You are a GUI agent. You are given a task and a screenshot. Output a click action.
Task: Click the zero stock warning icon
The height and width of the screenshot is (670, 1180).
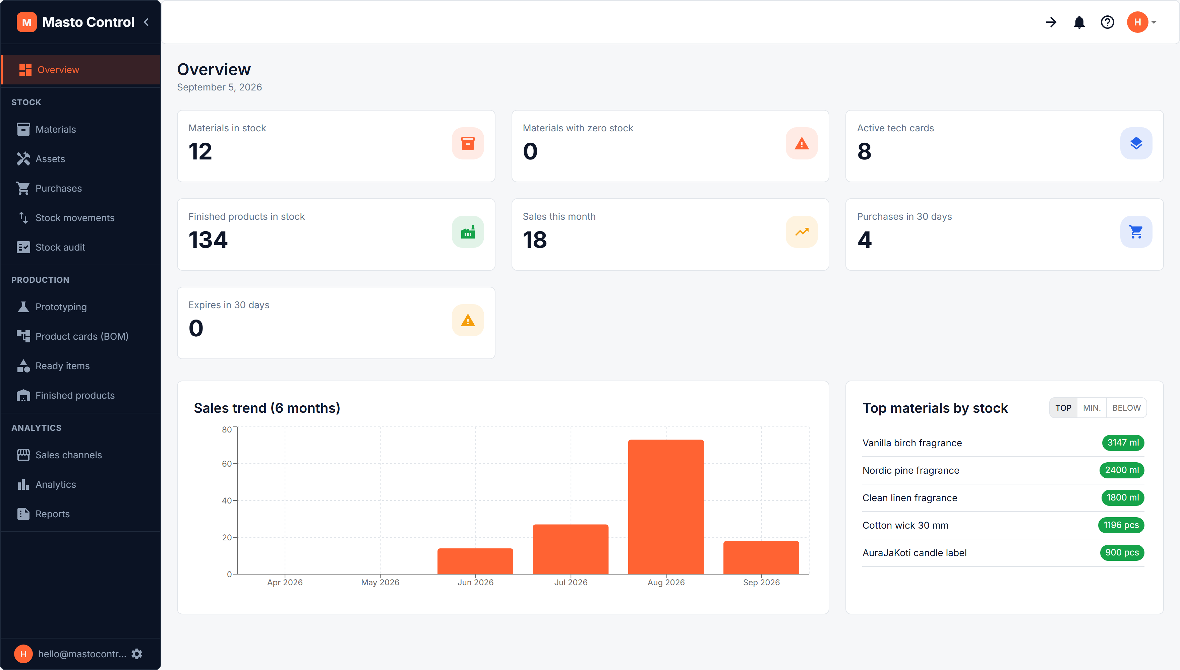tap(802, 144)
